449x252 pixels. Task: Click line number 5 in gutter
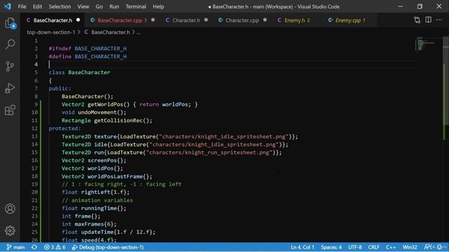(36, 72)
